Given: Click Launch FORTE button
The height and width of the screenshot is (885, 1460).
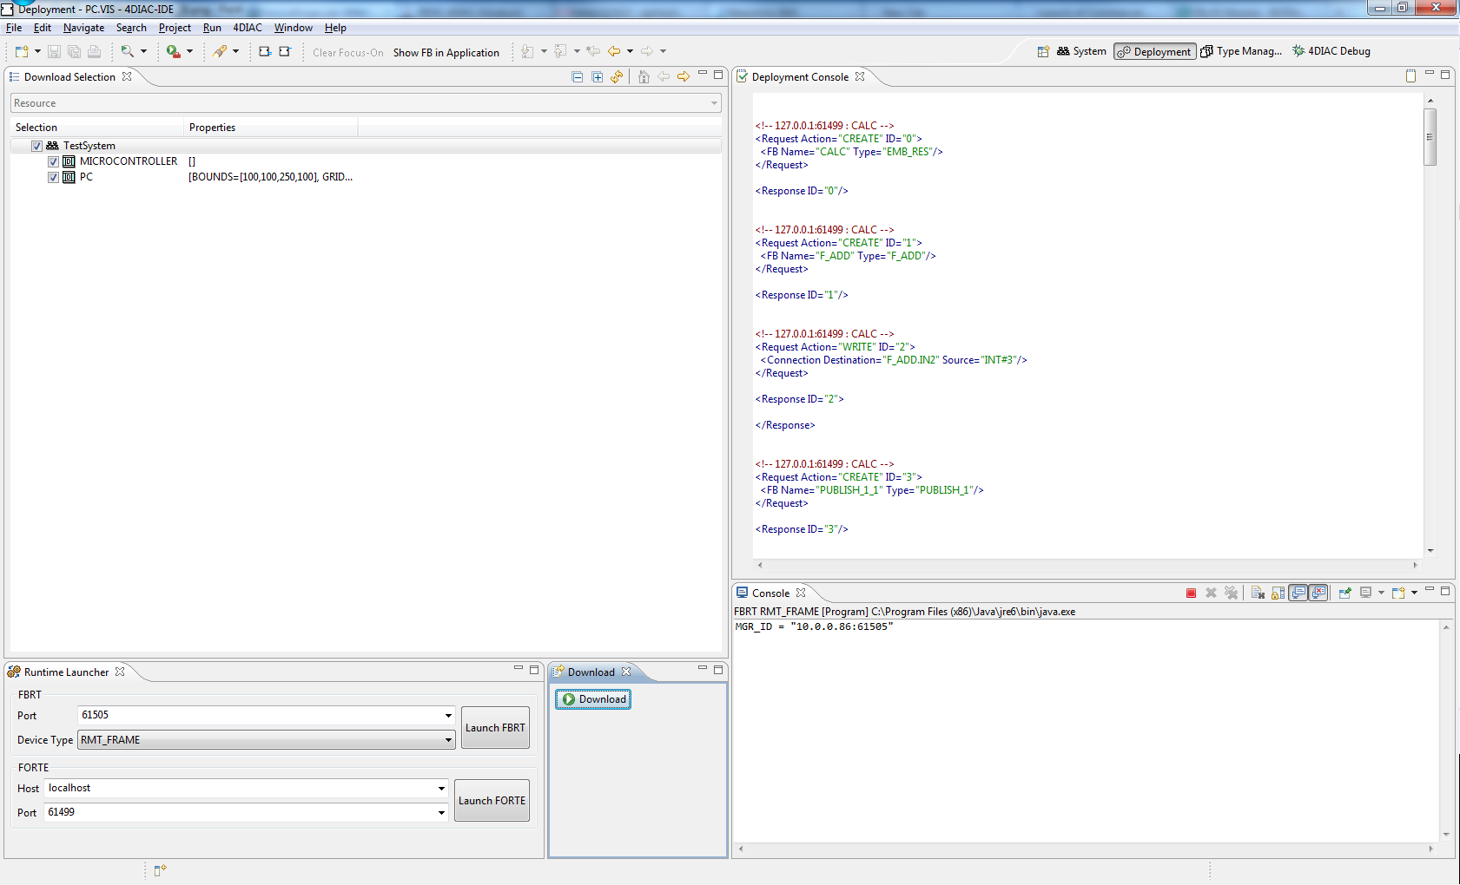Looking at the screenshot, I should point(492,801).
